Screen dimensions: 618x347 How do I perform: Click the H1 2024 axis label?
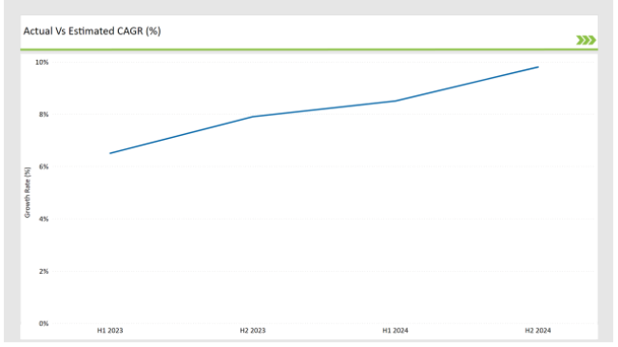tap(396, 331)
